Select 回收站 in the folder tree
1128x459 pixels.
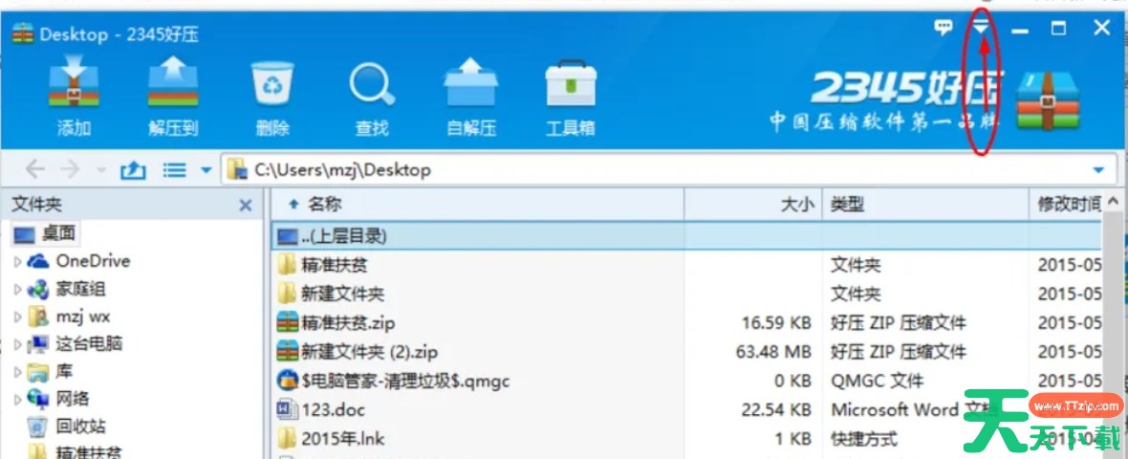click(x=66, y=426)
